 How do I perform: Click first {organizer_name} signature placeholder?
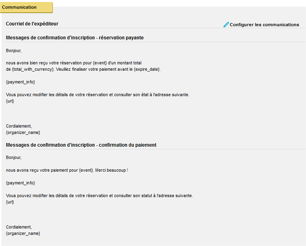(x=23, y=132)
